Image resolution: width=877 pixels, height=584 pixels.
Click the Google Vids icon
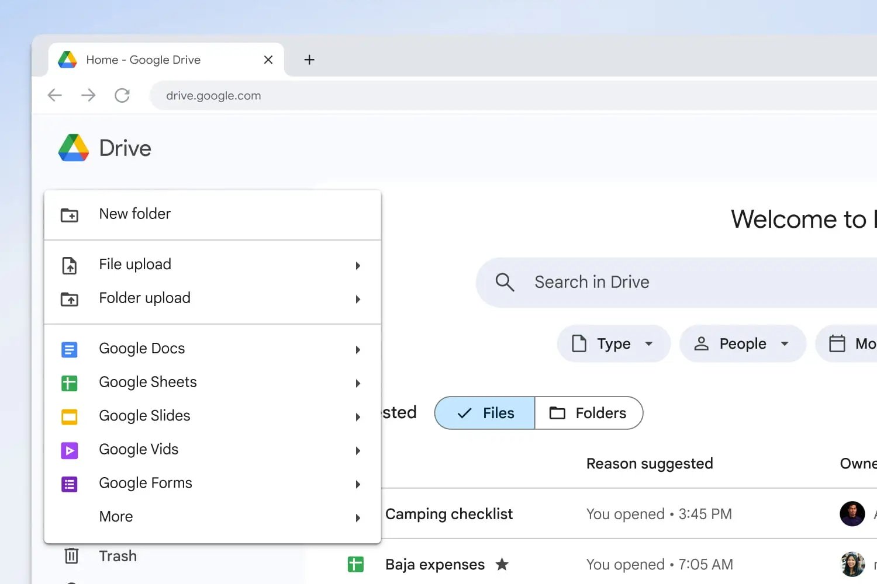(70, 450)
